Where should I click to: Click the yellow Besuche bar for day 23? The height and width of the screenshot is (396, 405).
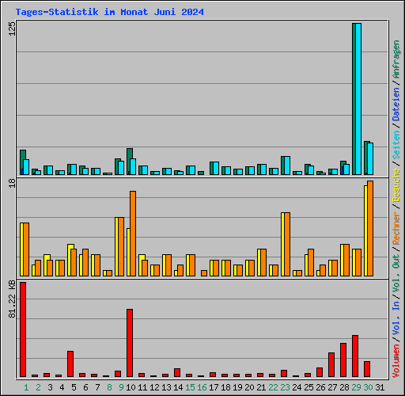point(282,244)
